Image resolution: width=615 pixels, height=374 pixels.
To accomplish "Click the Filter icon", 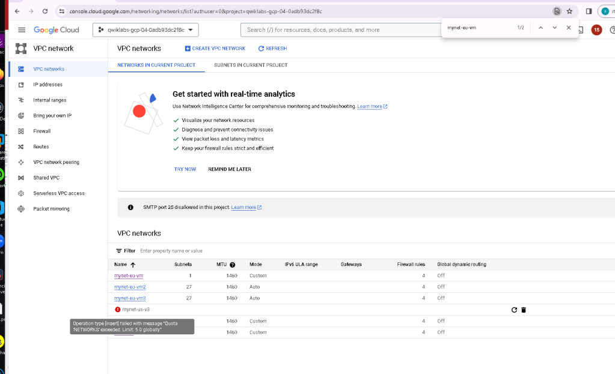I will 119,251.
